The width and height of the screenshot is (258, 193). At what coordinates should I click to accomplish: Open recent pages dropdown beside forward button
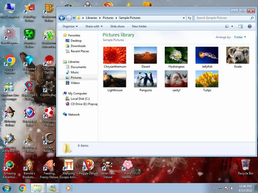click(x=74, y=18)
